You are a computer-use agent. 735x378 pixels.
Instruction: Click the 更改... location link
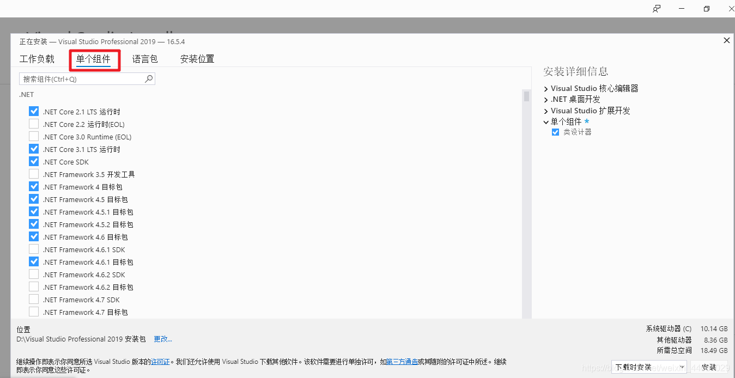click(x=163, y=339)
